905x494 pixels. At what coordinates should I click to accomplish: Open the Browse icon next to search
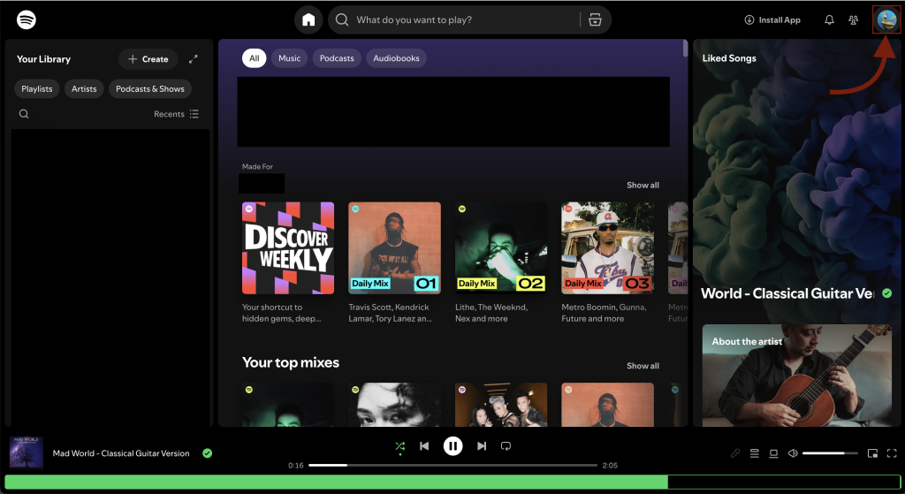(x=595, y=19)
